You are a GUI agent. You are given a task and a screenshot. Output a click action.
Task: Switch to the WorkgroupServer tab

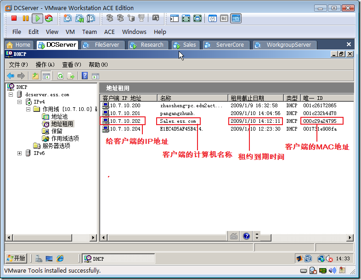(x=285, y=45)
